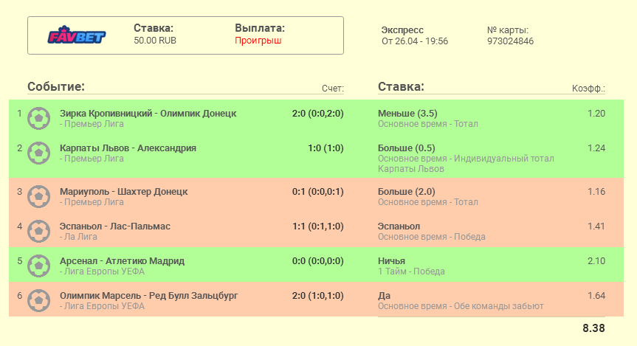Click score 0:0 (0:0,0:0)

[317, 261]
